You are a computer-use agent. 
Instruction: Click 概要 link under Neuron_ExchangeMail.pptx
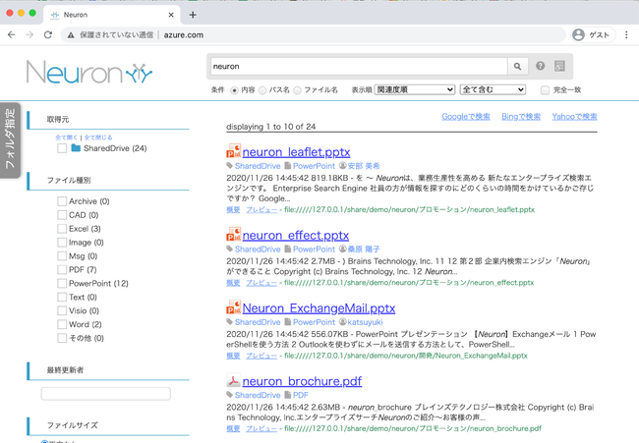pos(233,356)
